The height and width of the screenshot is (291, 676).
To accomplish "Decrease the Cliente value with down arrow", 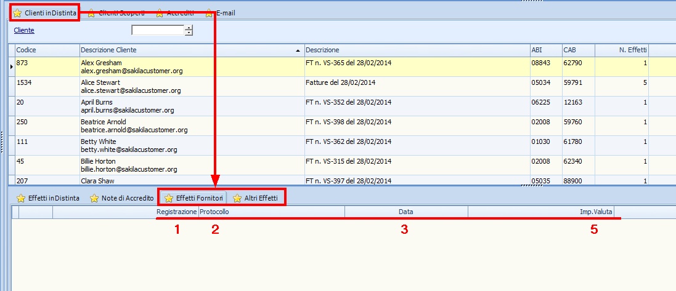I will tap(189, 33).
